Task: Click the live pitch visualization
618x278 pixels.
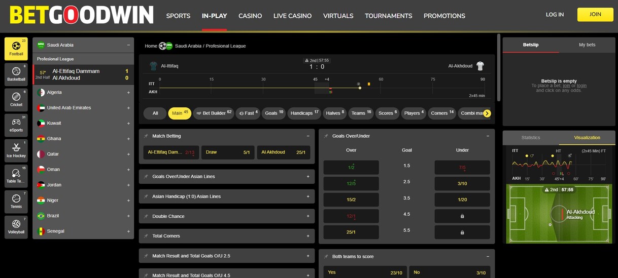Action: click(559, 214)
